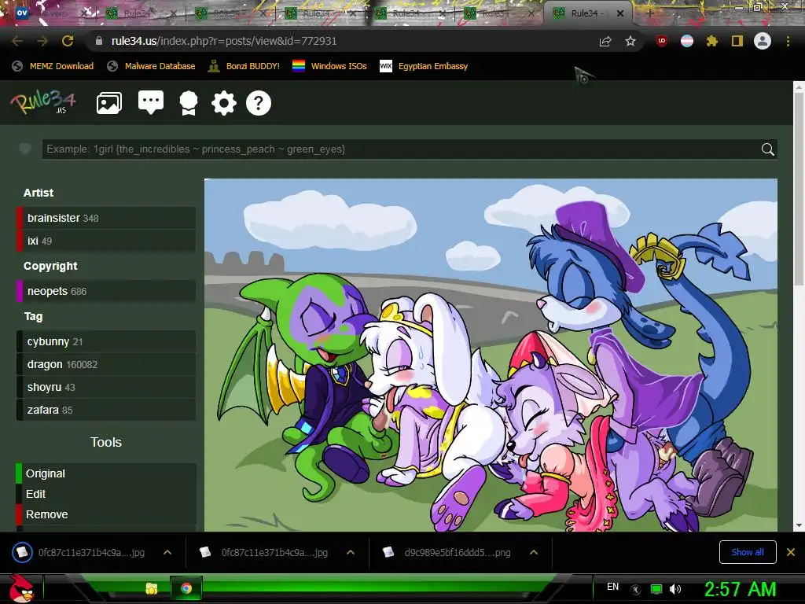This screenshot has width=805, height=604.
Task: Open a new tab with the plus button
Action: pos(649,14)
